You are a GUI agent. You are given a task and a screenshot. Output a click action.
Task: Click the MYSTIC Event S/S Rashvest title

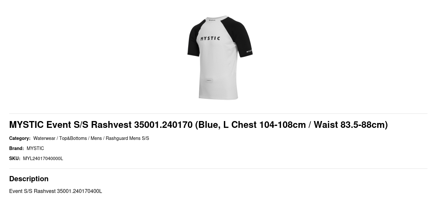[198, 125]
